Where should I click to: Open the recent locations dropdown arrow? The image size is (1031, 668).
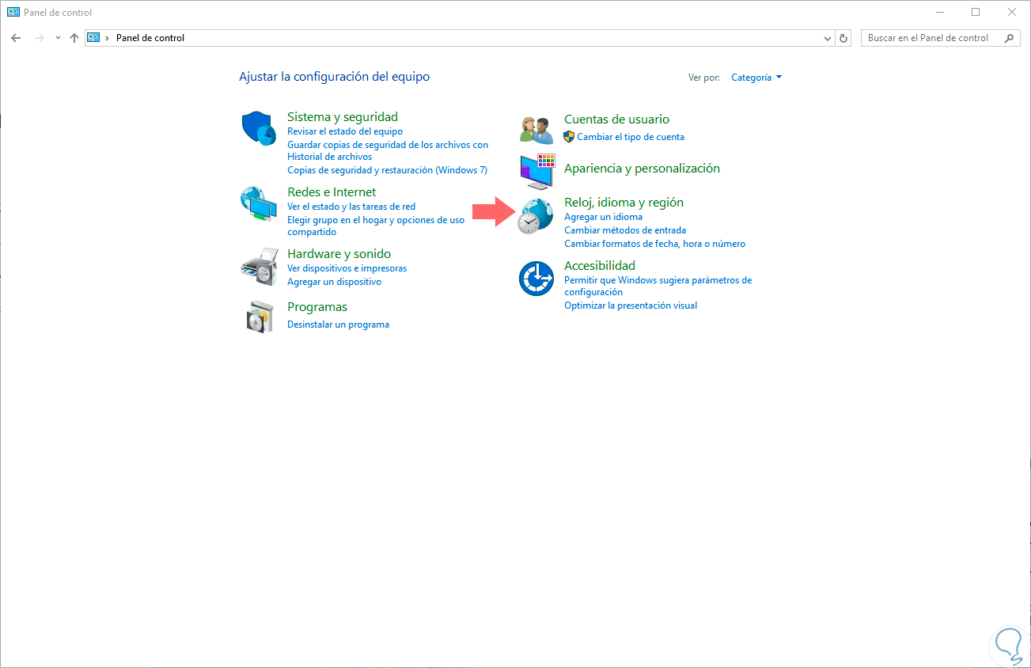[x=58, y=38]
